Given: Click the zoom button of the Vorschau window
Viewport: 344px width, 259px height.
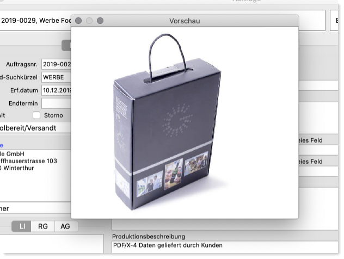Looking at the screenshot, I should [100, 21].
